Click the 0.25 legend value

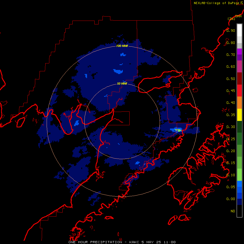click(x=231, y=139)
